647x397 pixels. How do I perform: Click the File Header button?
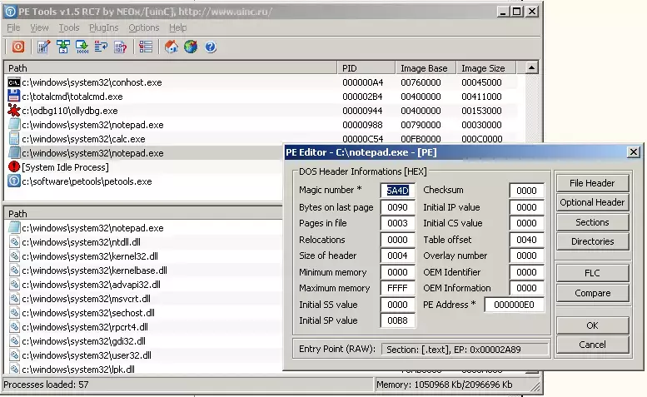[x=592, y=183]
